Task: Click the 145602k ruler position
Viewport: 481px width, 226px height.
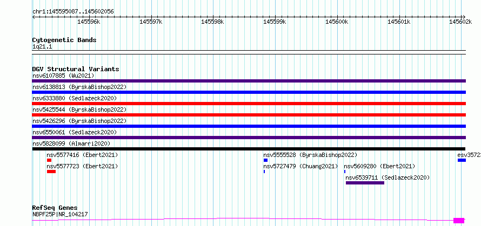Action: click(461, 22)
